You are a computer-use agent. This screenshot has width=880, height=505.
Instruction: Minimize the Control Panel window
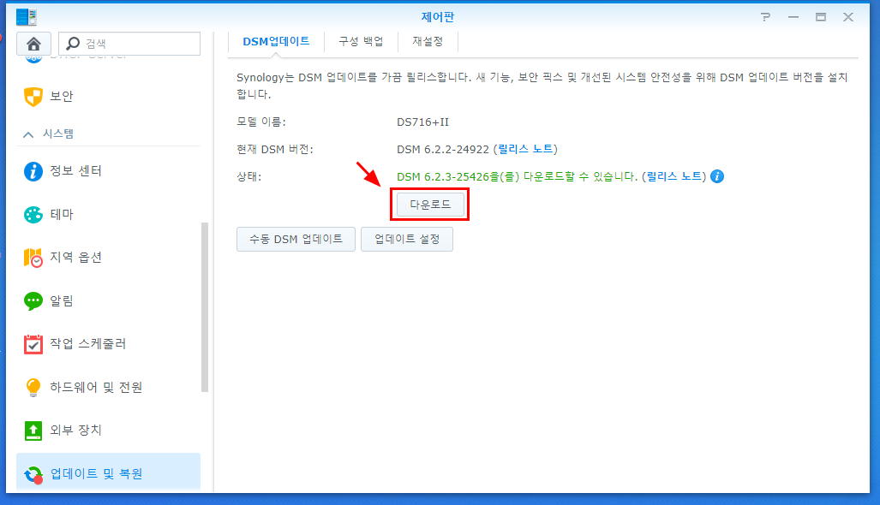tap(793, 17)
